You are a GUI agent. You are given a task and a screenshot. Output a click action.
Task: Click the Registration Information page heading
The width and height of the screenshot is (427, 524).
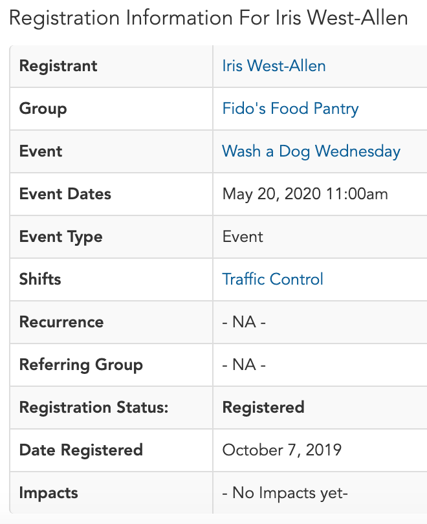click(208, 17)
